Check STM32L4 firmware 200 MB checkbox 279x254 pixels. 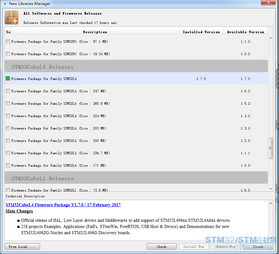(x=8, y=140)
